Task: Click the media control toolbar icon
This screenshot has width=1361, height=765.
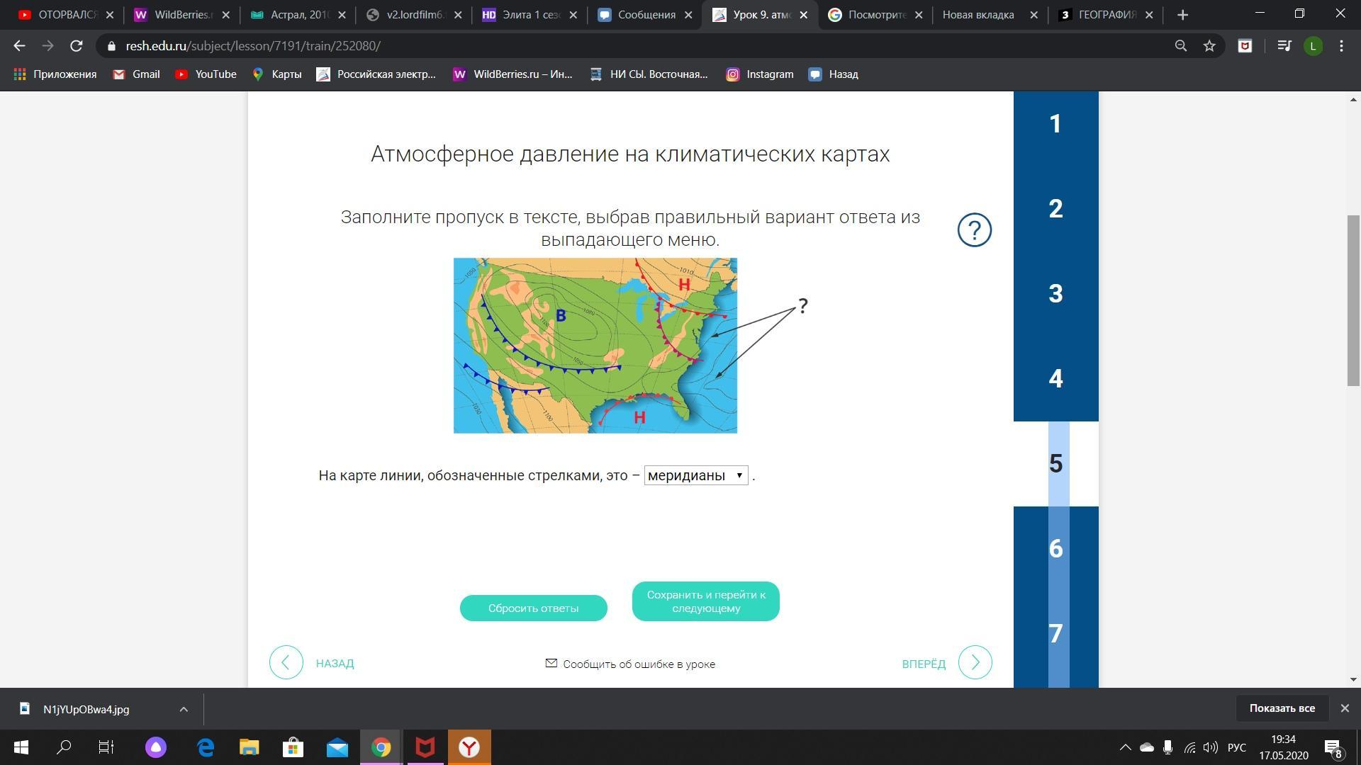Action: pos(1284,46)
